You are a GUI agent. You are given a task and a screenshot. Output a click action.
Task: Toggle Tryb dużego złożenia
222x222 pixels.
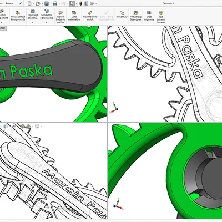(x=161, y=17)
